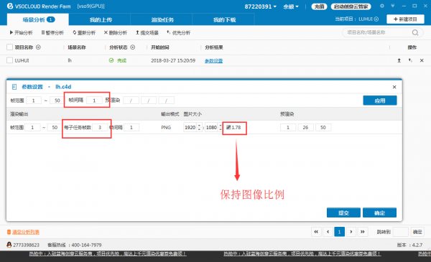Click 重新分析 refresh toolbar item
The height and width of the screenshot is (262, 431).
coord(84,33)
